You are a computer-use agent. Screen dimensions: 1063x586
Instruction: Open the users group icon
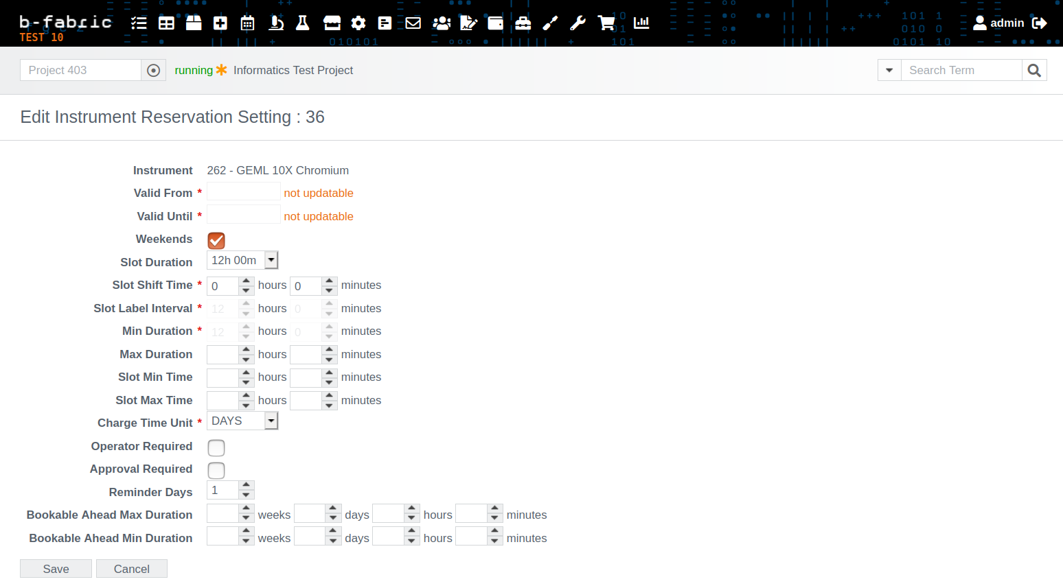(x=442, y=23)
